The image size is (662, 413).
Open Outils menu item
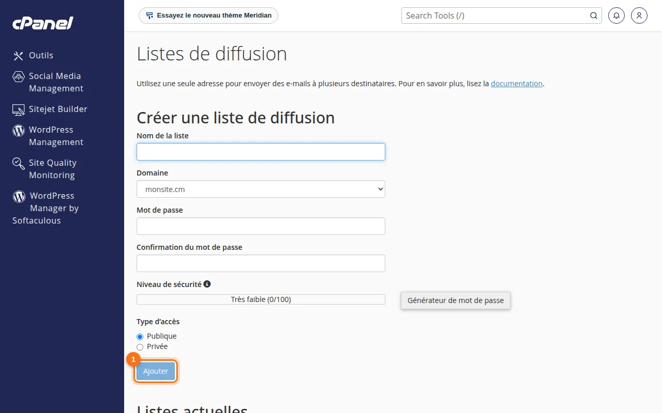pos(41,55)
